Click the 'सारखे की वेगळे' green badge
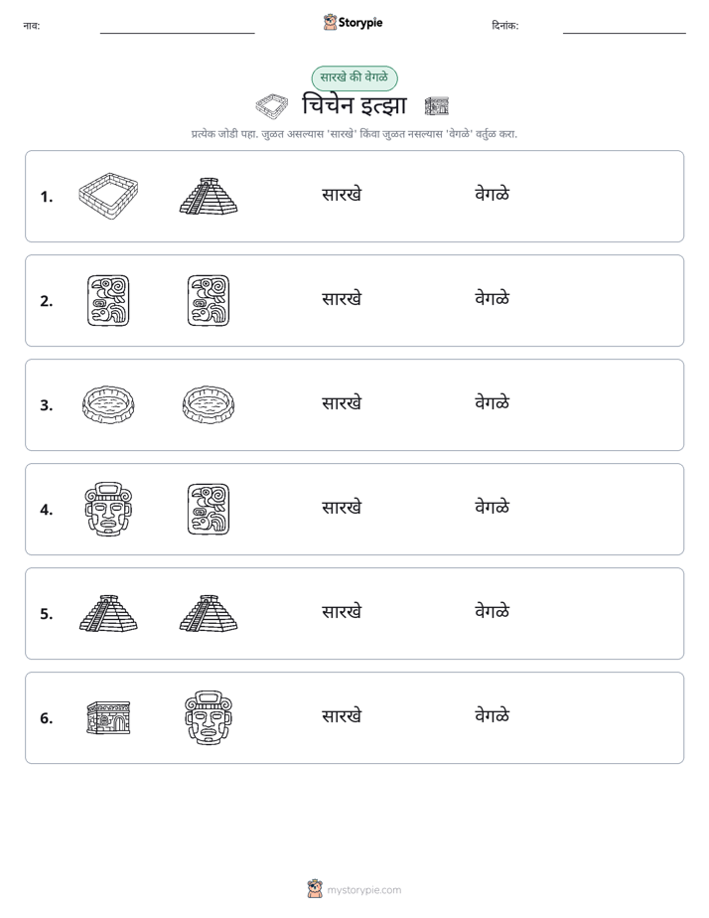 point(354,77)
